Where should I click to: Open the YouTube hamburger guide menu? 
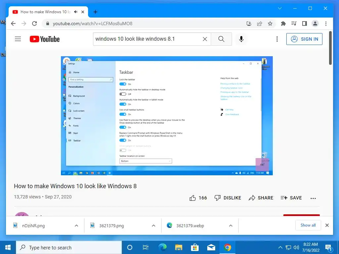point(18,39)
